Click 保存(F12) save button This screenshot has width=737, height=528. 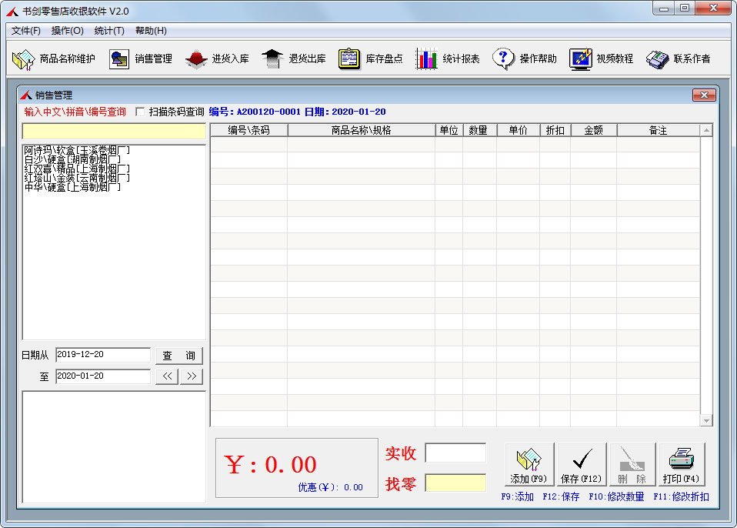582,465
